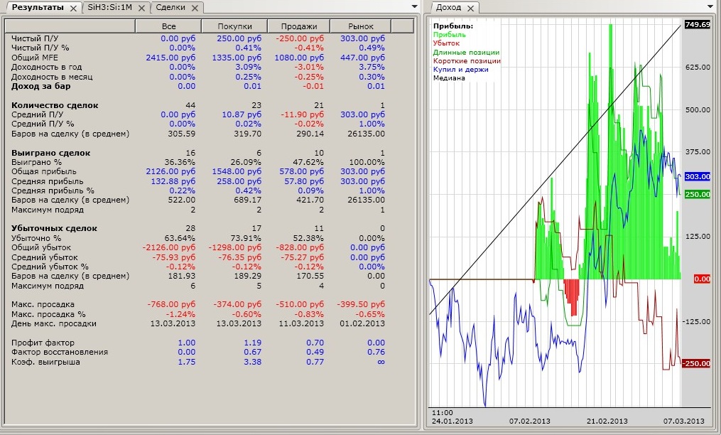This screenshot has width=721, height=435.
Task: Select the Общий MFE row label
Action: point(35,58)
